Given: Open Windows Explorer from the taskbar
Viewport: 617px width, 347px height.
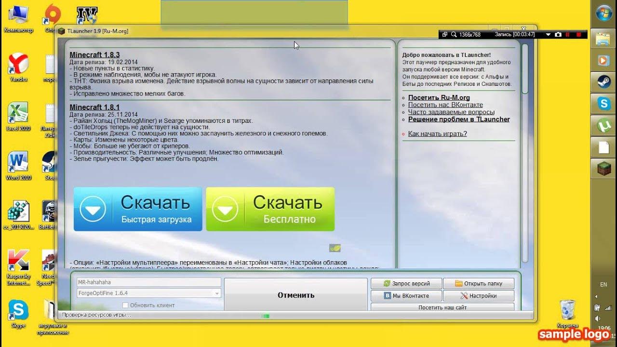Looking at the screenshot, I should point(604,39).
